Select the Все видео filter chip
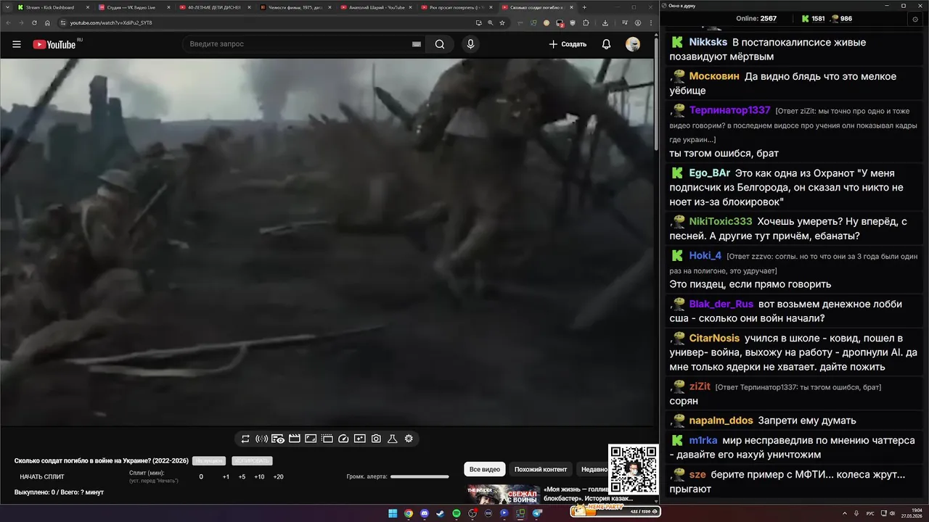The image size is (929, 522). click(484, 469)
